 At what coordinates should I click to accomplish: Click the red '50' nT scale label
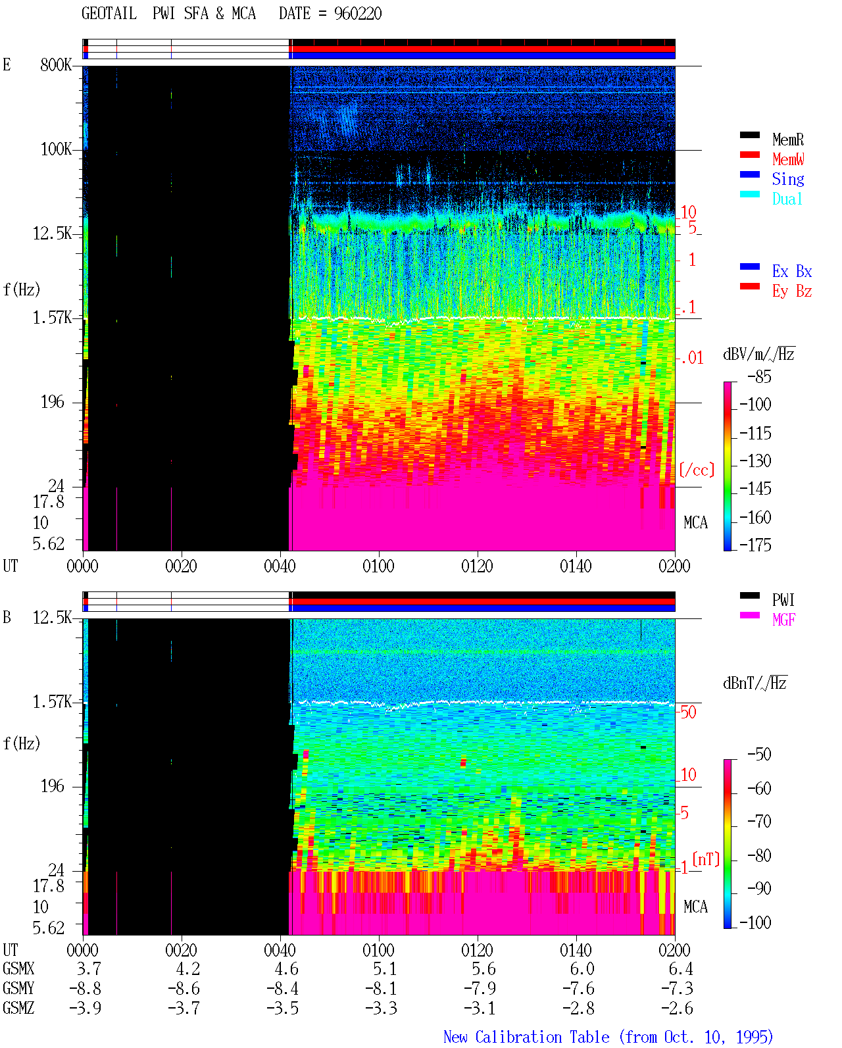[x=688, y=712]
